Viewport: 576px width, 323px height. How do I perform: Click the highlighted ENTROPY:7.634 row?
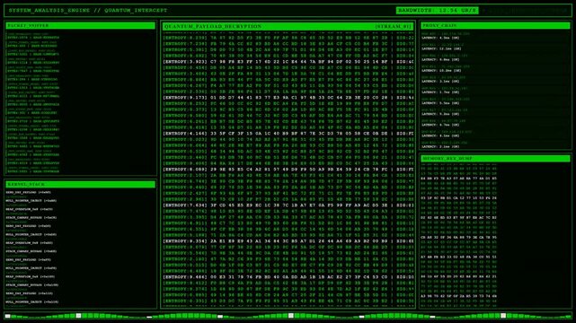click(x=288, y=205)
